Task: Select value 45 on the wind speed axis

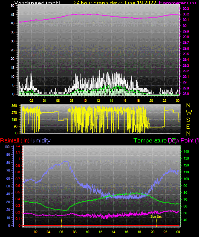Action: (12, 15)
